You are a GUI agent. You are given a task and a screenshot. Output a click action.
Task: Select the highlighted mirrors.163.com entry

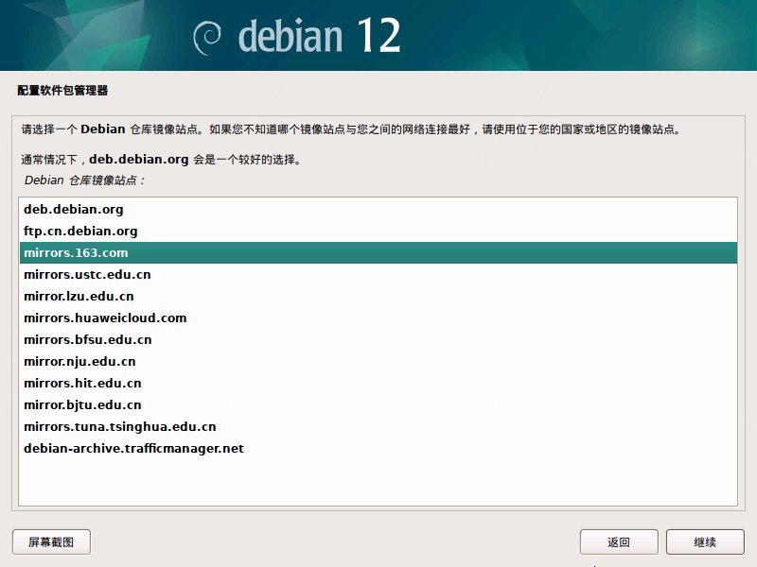pos(76,252)
